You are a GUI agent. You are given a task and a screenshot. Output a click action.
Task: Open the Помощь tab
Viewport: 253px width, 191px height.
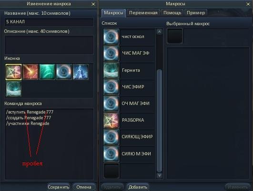tap(172, 13)
